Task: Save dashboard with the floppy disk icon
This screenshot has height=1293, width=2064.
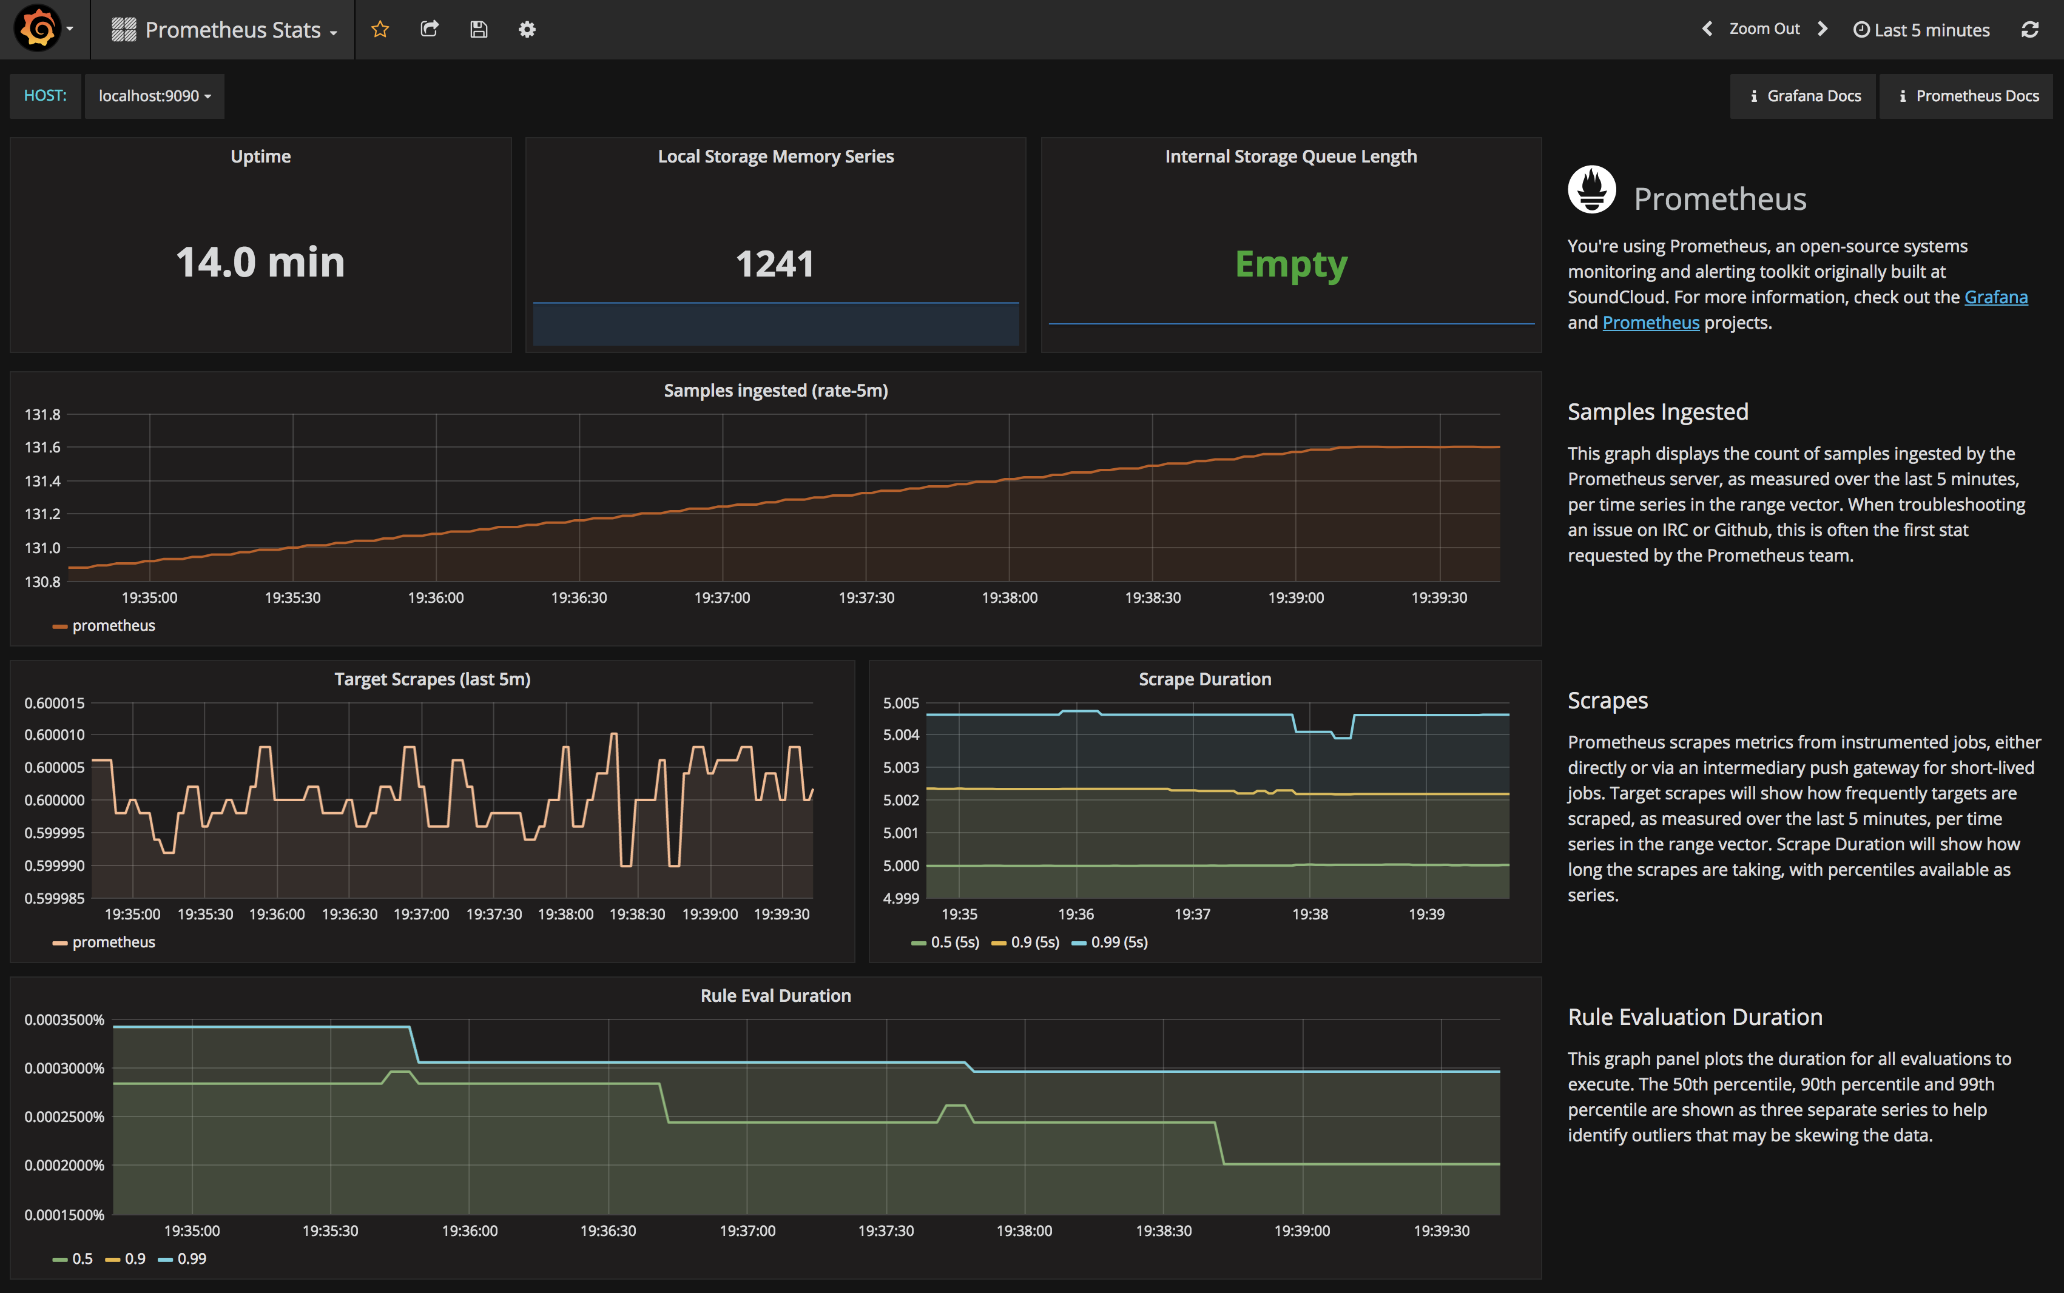Action: pos(478,29)
